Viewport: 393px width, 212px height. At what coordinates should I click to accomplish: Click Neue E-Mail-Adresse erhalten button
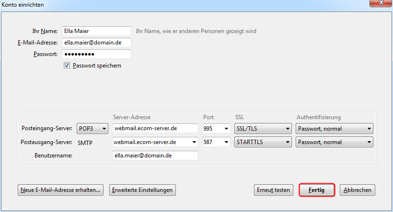[x=60, y=190]
